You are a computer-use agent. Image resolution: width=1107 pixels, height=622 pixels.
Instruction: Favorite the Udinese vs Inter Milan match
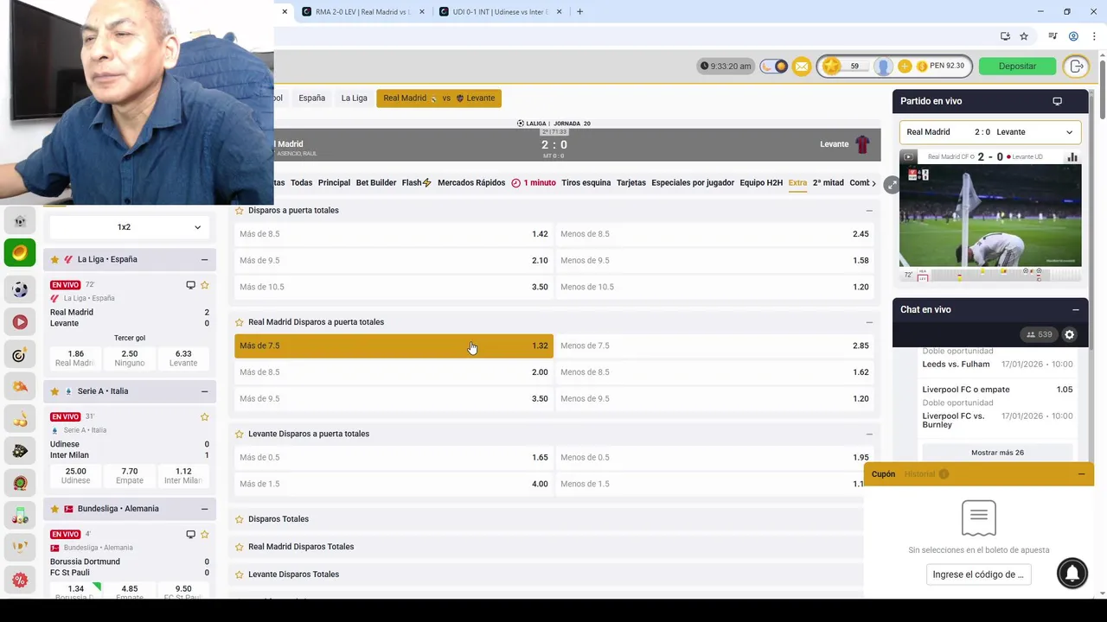[x=205, y=417]
